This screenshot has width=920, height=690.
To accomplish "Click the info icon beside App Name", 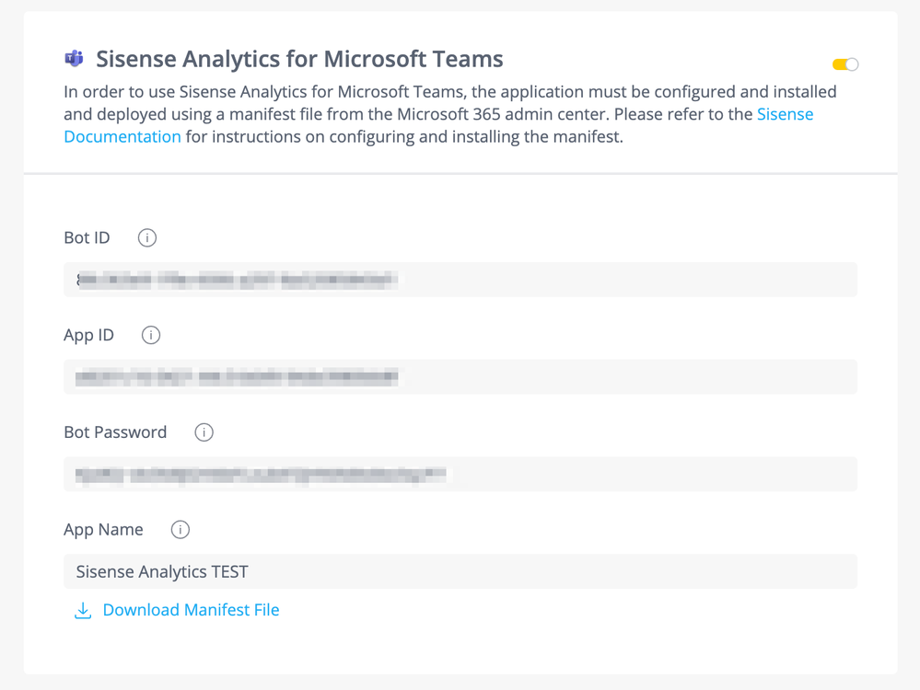I will pyautogui.click(x=181, y=530).
